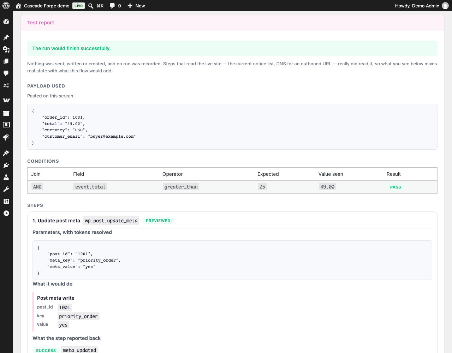The image size is (452, 353).
Task: Click the SUCCESS status badge
Action: click(x=46, y=351)
